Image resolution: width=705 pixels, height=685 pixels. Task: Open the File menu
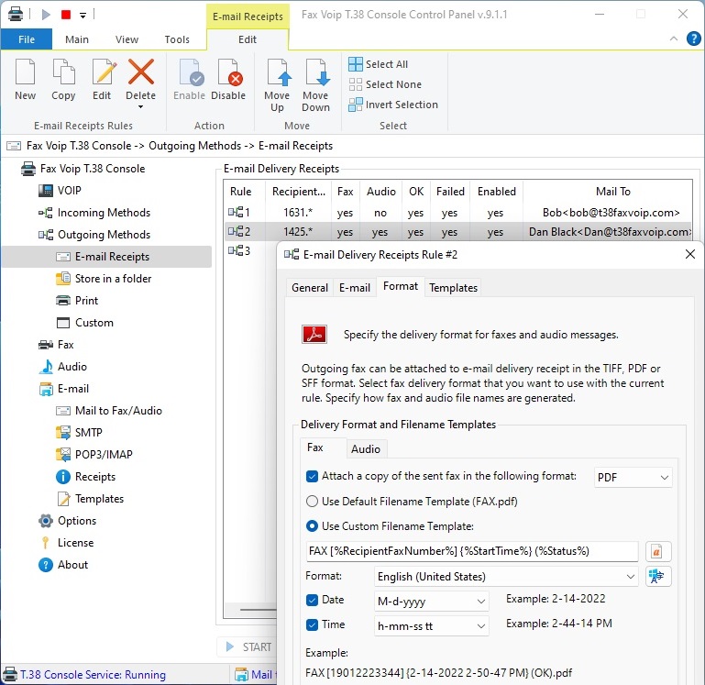tap(27, 39)
